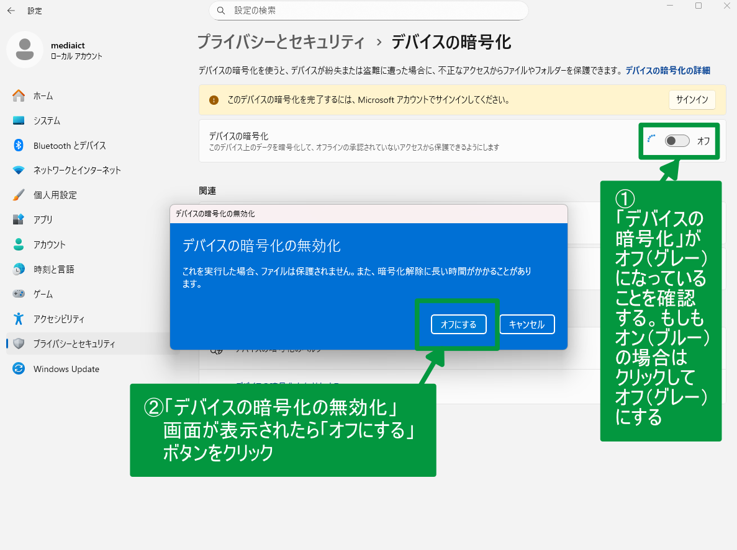Click the Apps icon in sidebar

pos(19,220)
